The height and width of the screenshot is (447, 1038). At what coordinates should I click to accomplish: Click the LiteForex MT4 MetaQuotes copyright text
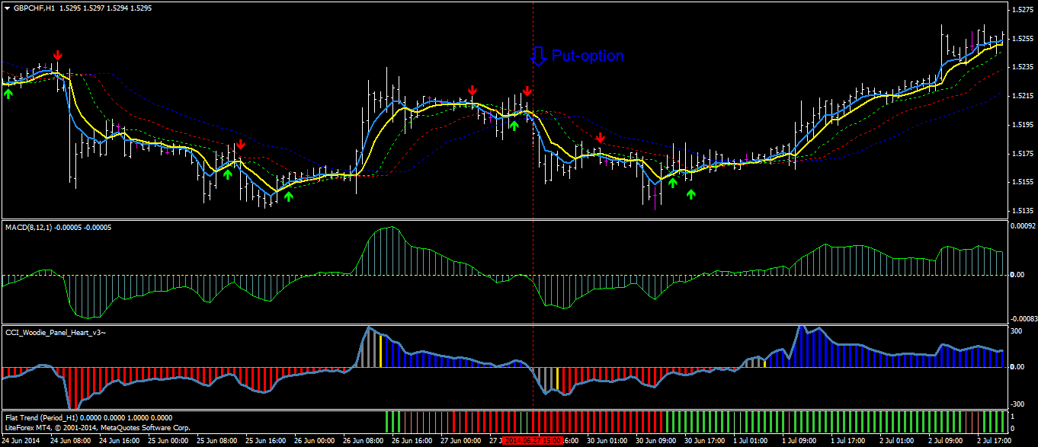[x=98, y=429]
